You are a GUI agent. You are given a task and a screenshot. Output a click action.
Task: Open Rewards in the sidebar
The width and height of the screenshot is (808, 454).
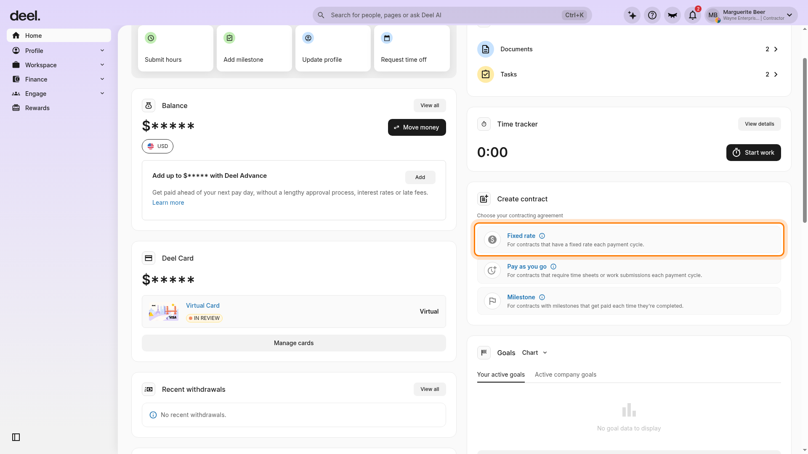point(59,108)
